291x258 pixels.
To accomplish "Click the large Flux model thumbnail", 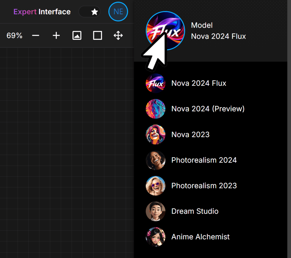I will [165, 31].
